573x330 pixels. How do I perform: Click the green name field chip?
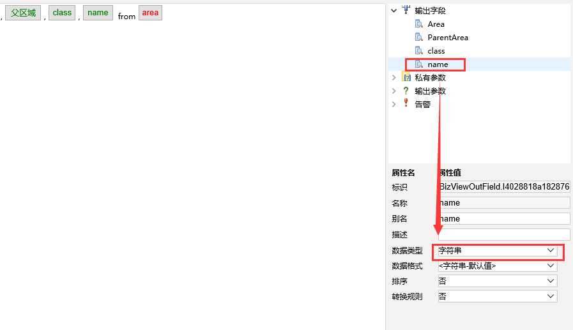98,13
